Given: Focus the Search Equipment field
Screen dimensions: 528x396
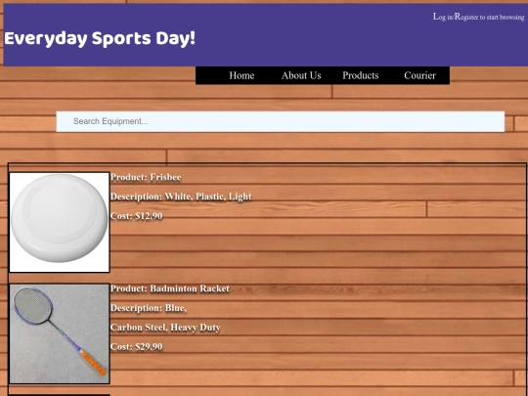Looking at the screenshot, I should (x=281, y=121).
